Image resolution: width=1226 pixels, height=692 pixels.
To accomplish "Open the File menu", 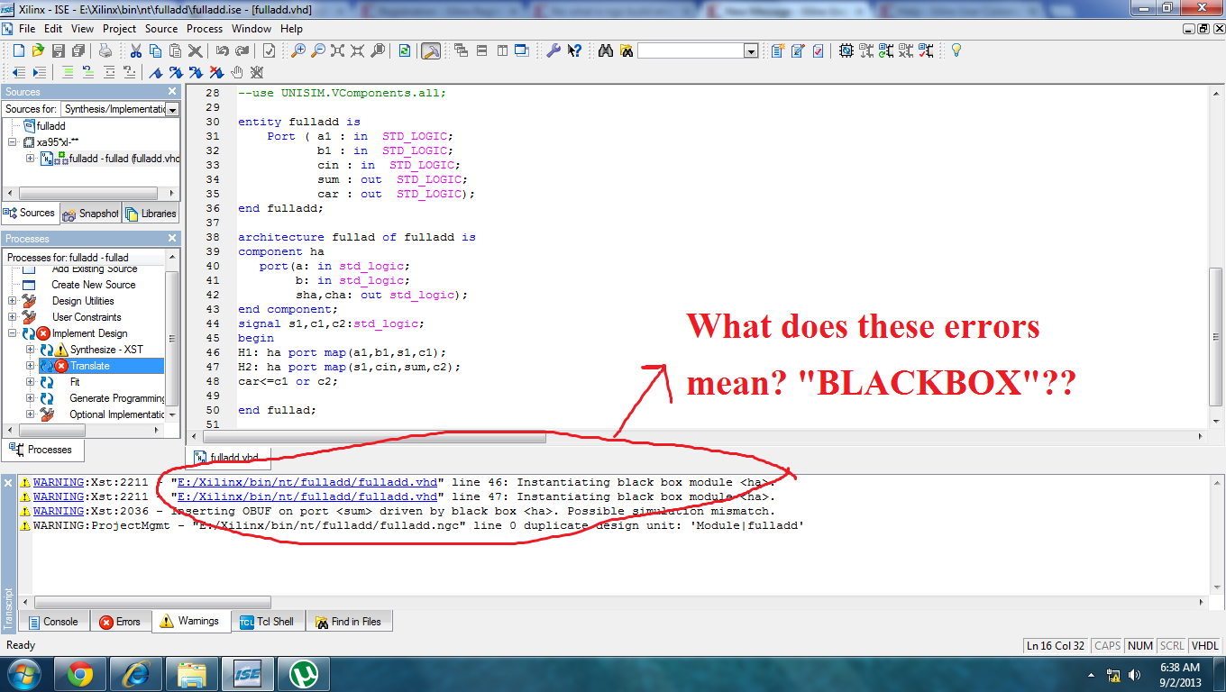I will pos(27,29).
